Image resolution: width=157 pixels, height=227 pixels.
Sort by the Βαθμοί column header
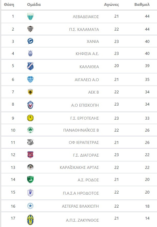coord(142,5)
